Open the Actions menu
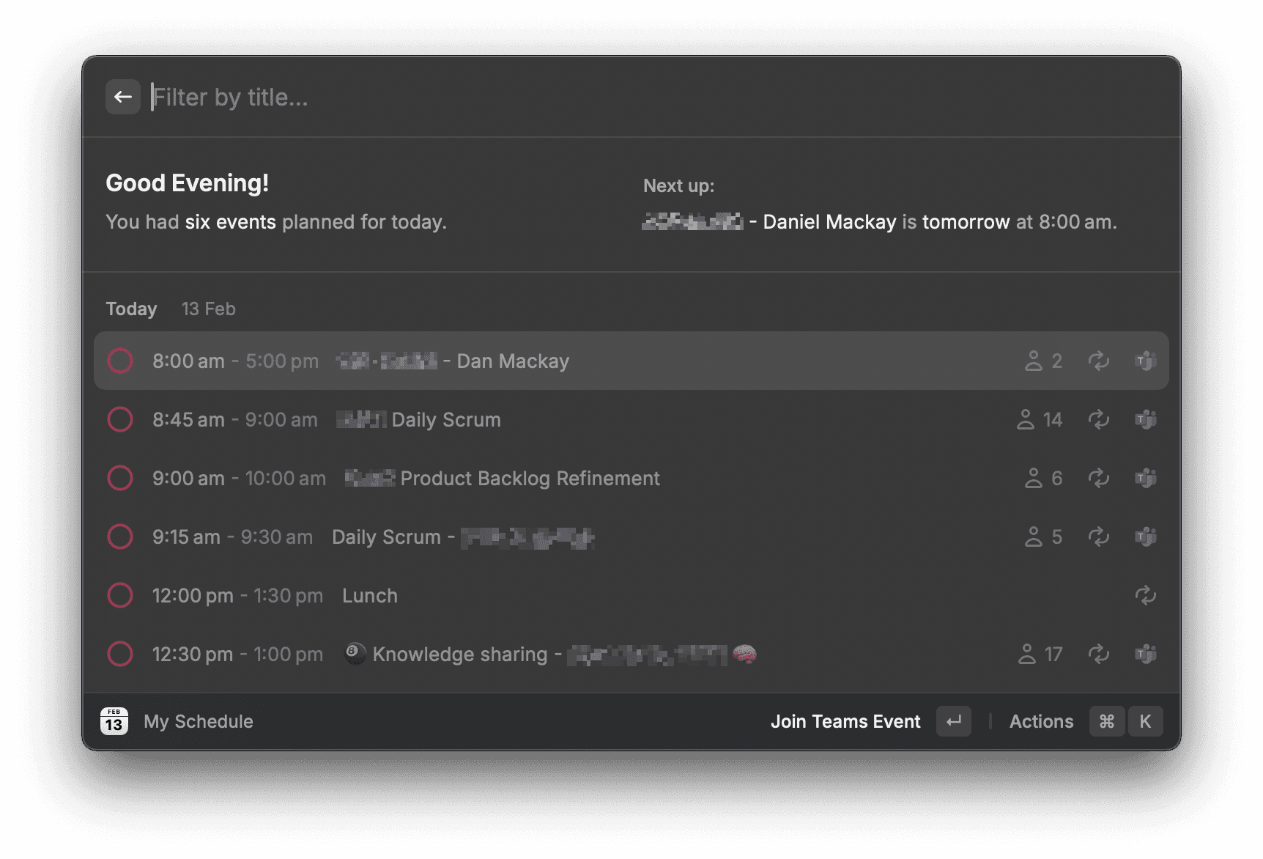1263x859 pixels. tap(1041, 721)
